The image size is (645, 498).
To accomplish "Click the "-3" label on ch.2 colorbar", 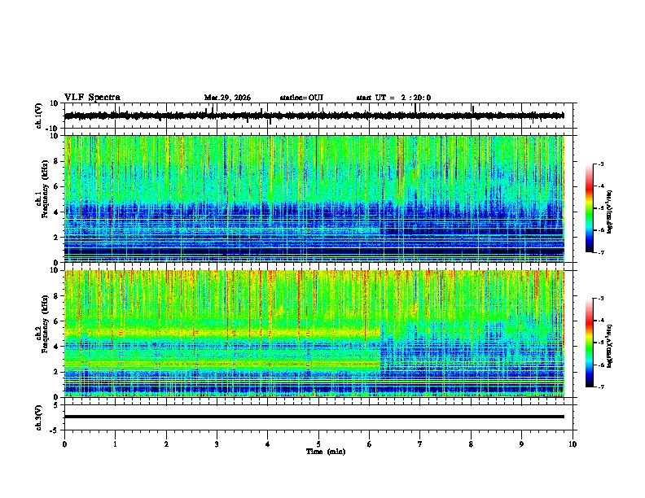I will pos(600,299).
